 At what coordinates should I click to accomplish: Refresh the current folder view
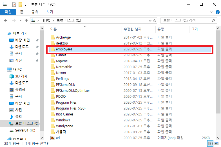pyautogui.click(x=155, y=21)
